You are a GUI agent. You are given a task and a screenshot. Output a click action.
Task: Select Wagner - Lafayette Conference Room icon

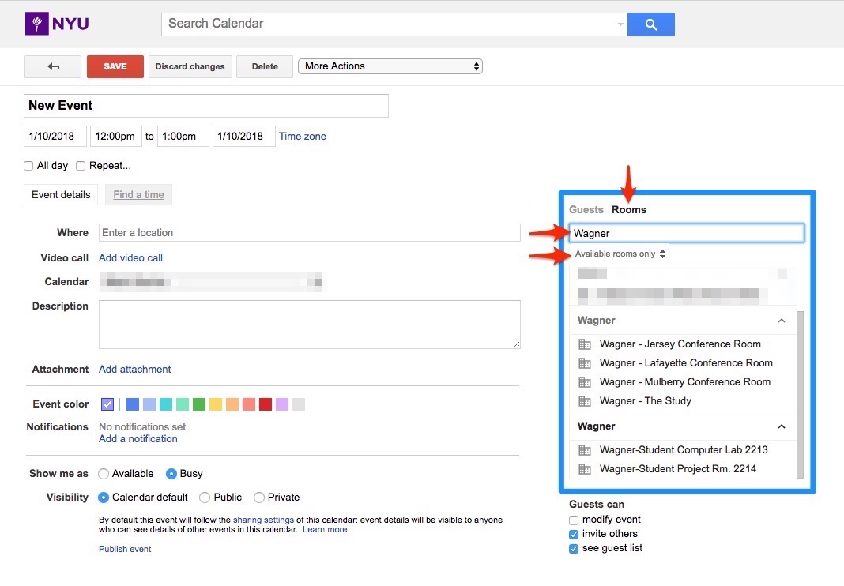[x=585, y=363]
